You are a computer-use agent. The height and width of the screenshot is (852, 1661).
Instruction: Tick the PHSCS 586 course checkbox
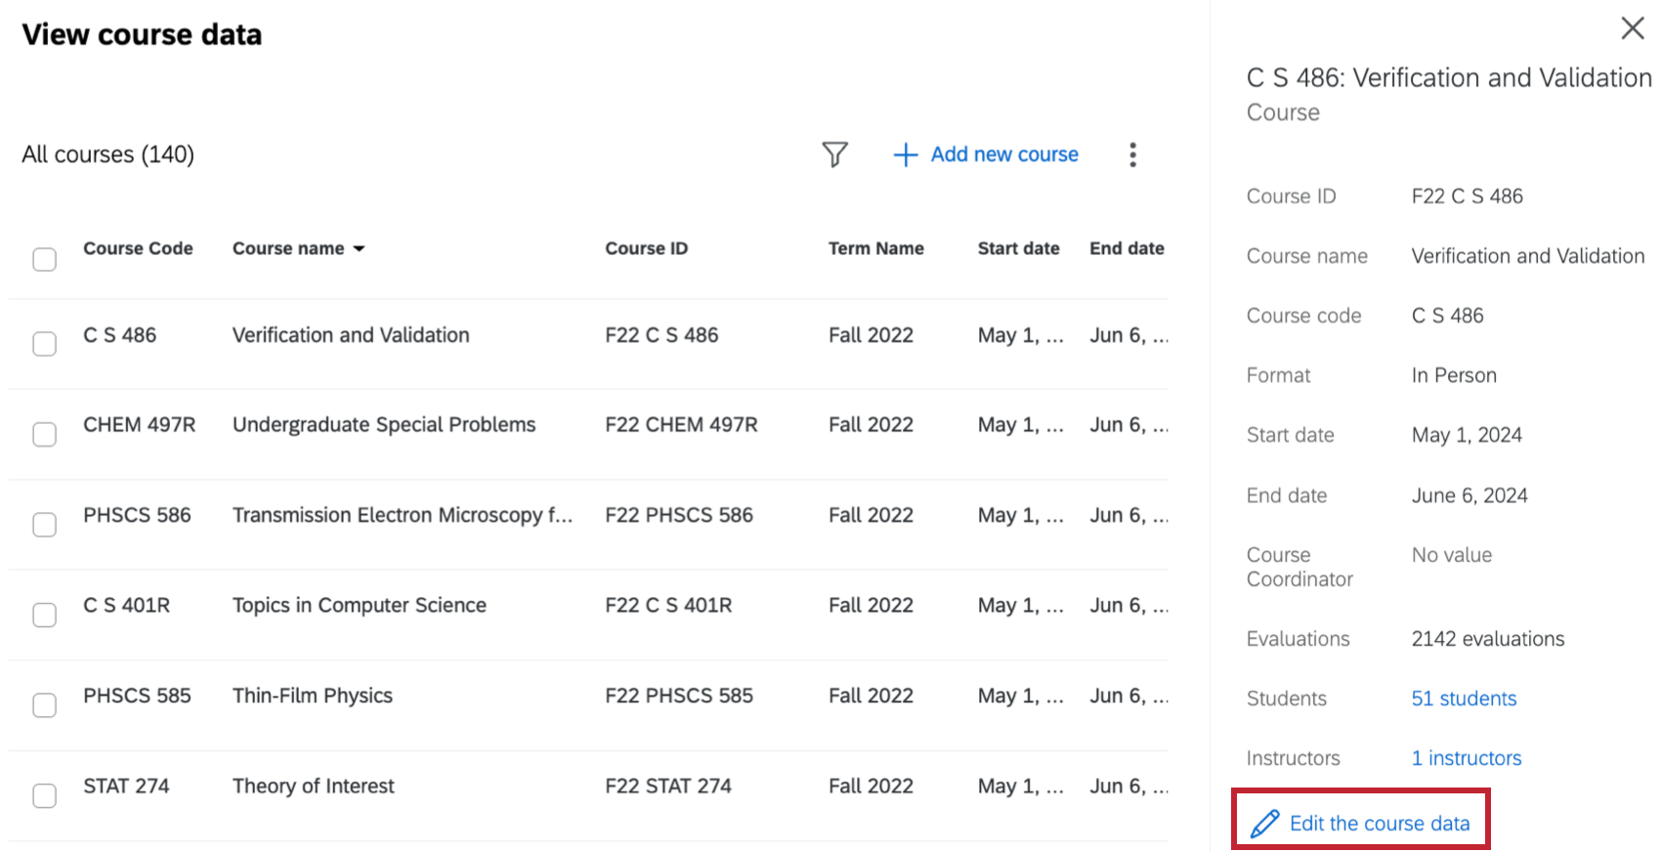(x=45, y=525)
